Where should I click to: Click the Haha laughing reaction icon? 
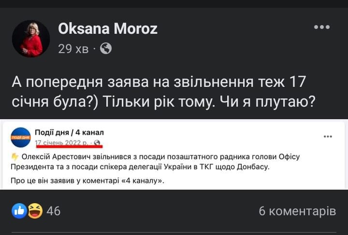(35, 211)
